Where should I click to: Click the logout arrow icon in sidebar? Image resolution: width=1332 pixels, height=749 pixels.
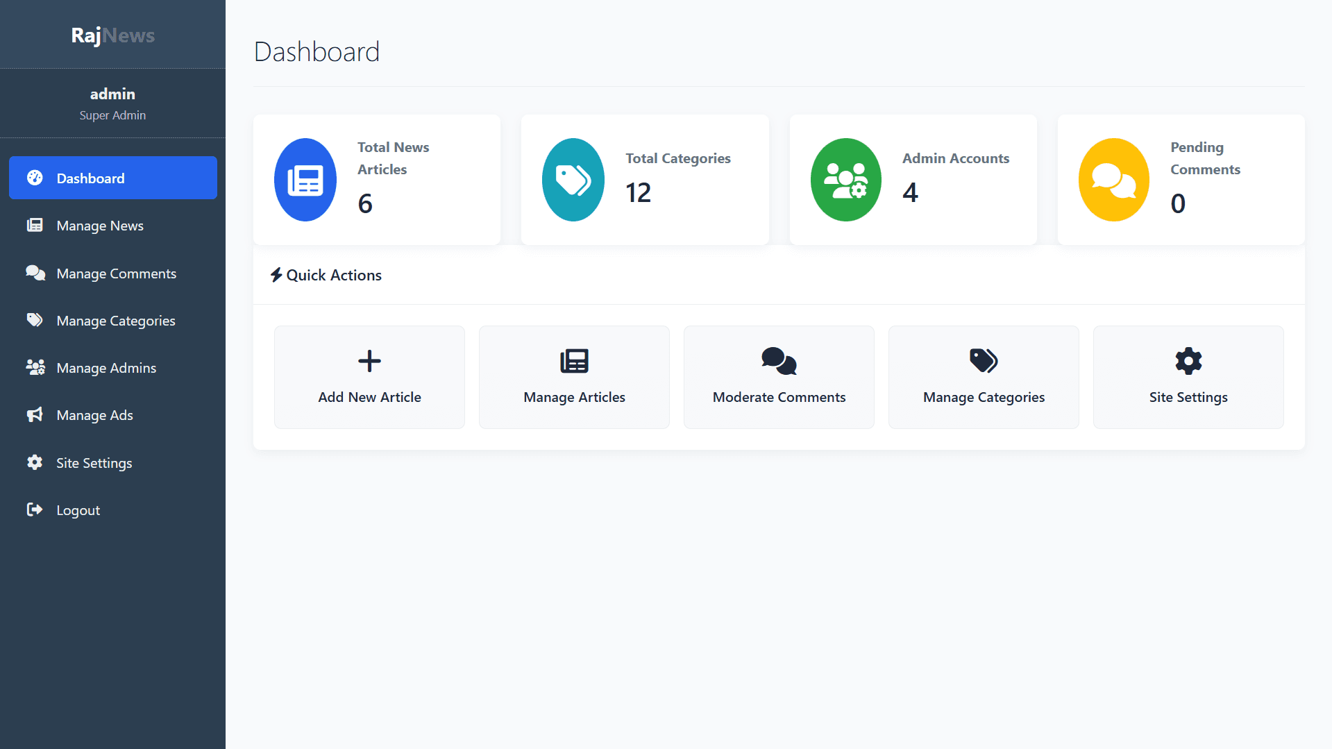[x=35, y=510]
